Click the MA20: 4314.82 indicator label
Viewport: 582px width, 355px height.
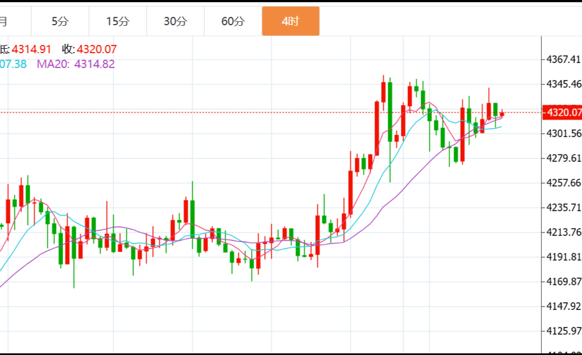coord(76,64)
